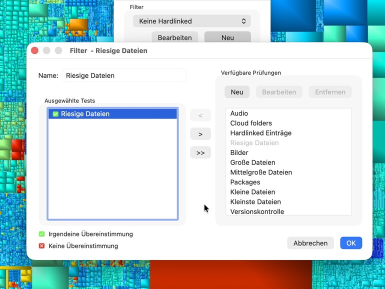Select Bilder in available tests

tap(288, 152)
